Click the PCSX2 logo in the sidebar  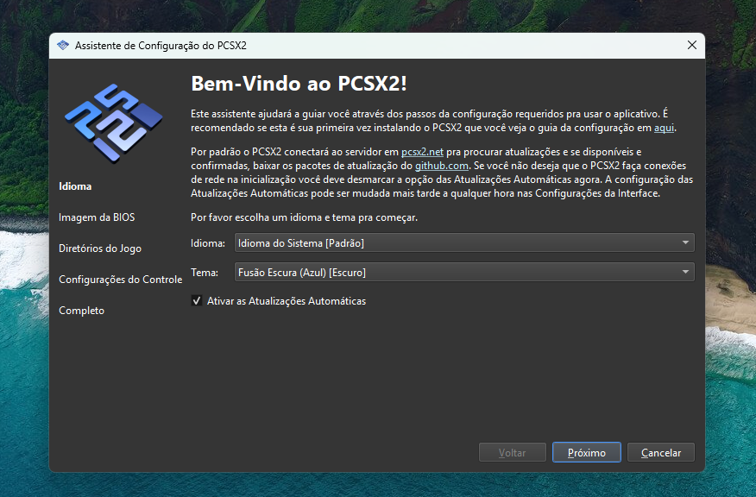114,123
